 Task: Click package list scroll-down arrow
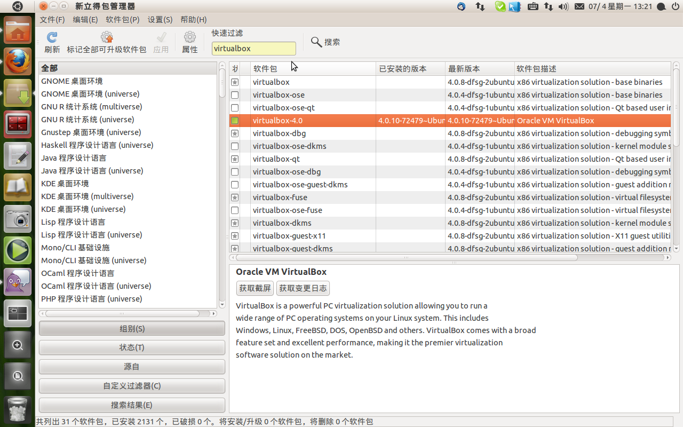coord(676,249)
